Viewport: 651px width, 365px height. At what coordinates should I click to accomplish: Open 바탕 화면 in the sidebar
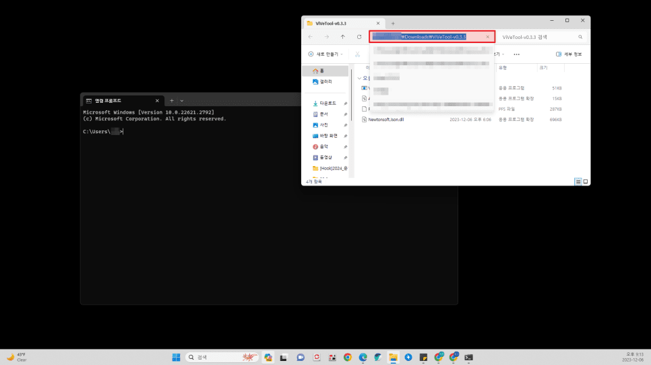click(325, 136)
